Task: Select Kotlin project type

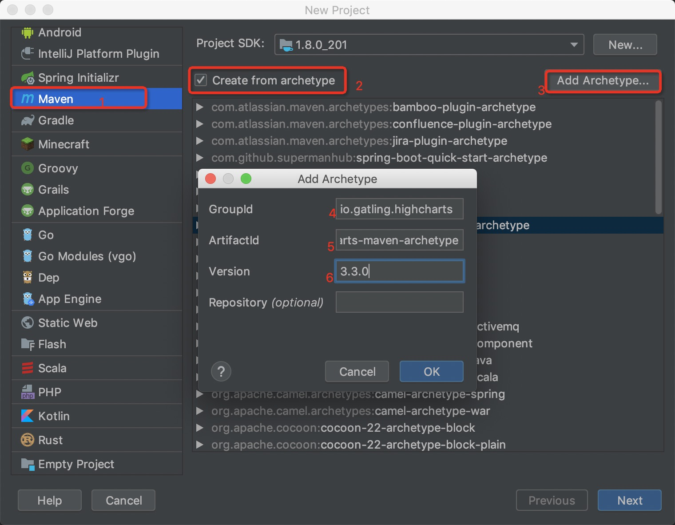Action: click(97, 416)
